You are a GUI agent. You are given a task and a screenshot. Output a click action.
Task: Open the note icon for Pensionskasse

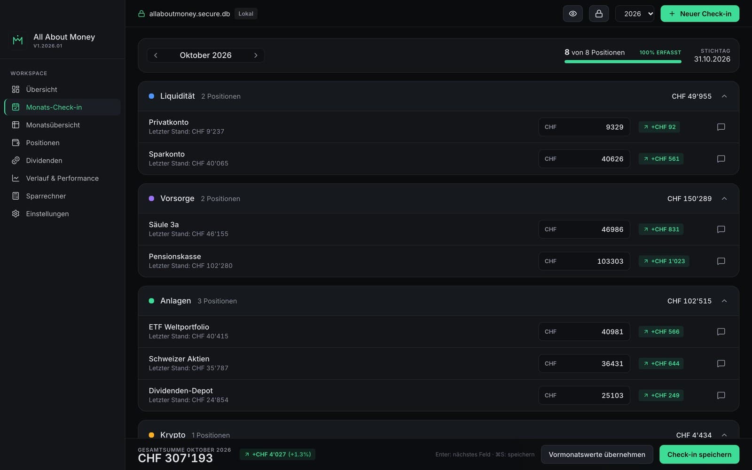(x=721, y=261)
